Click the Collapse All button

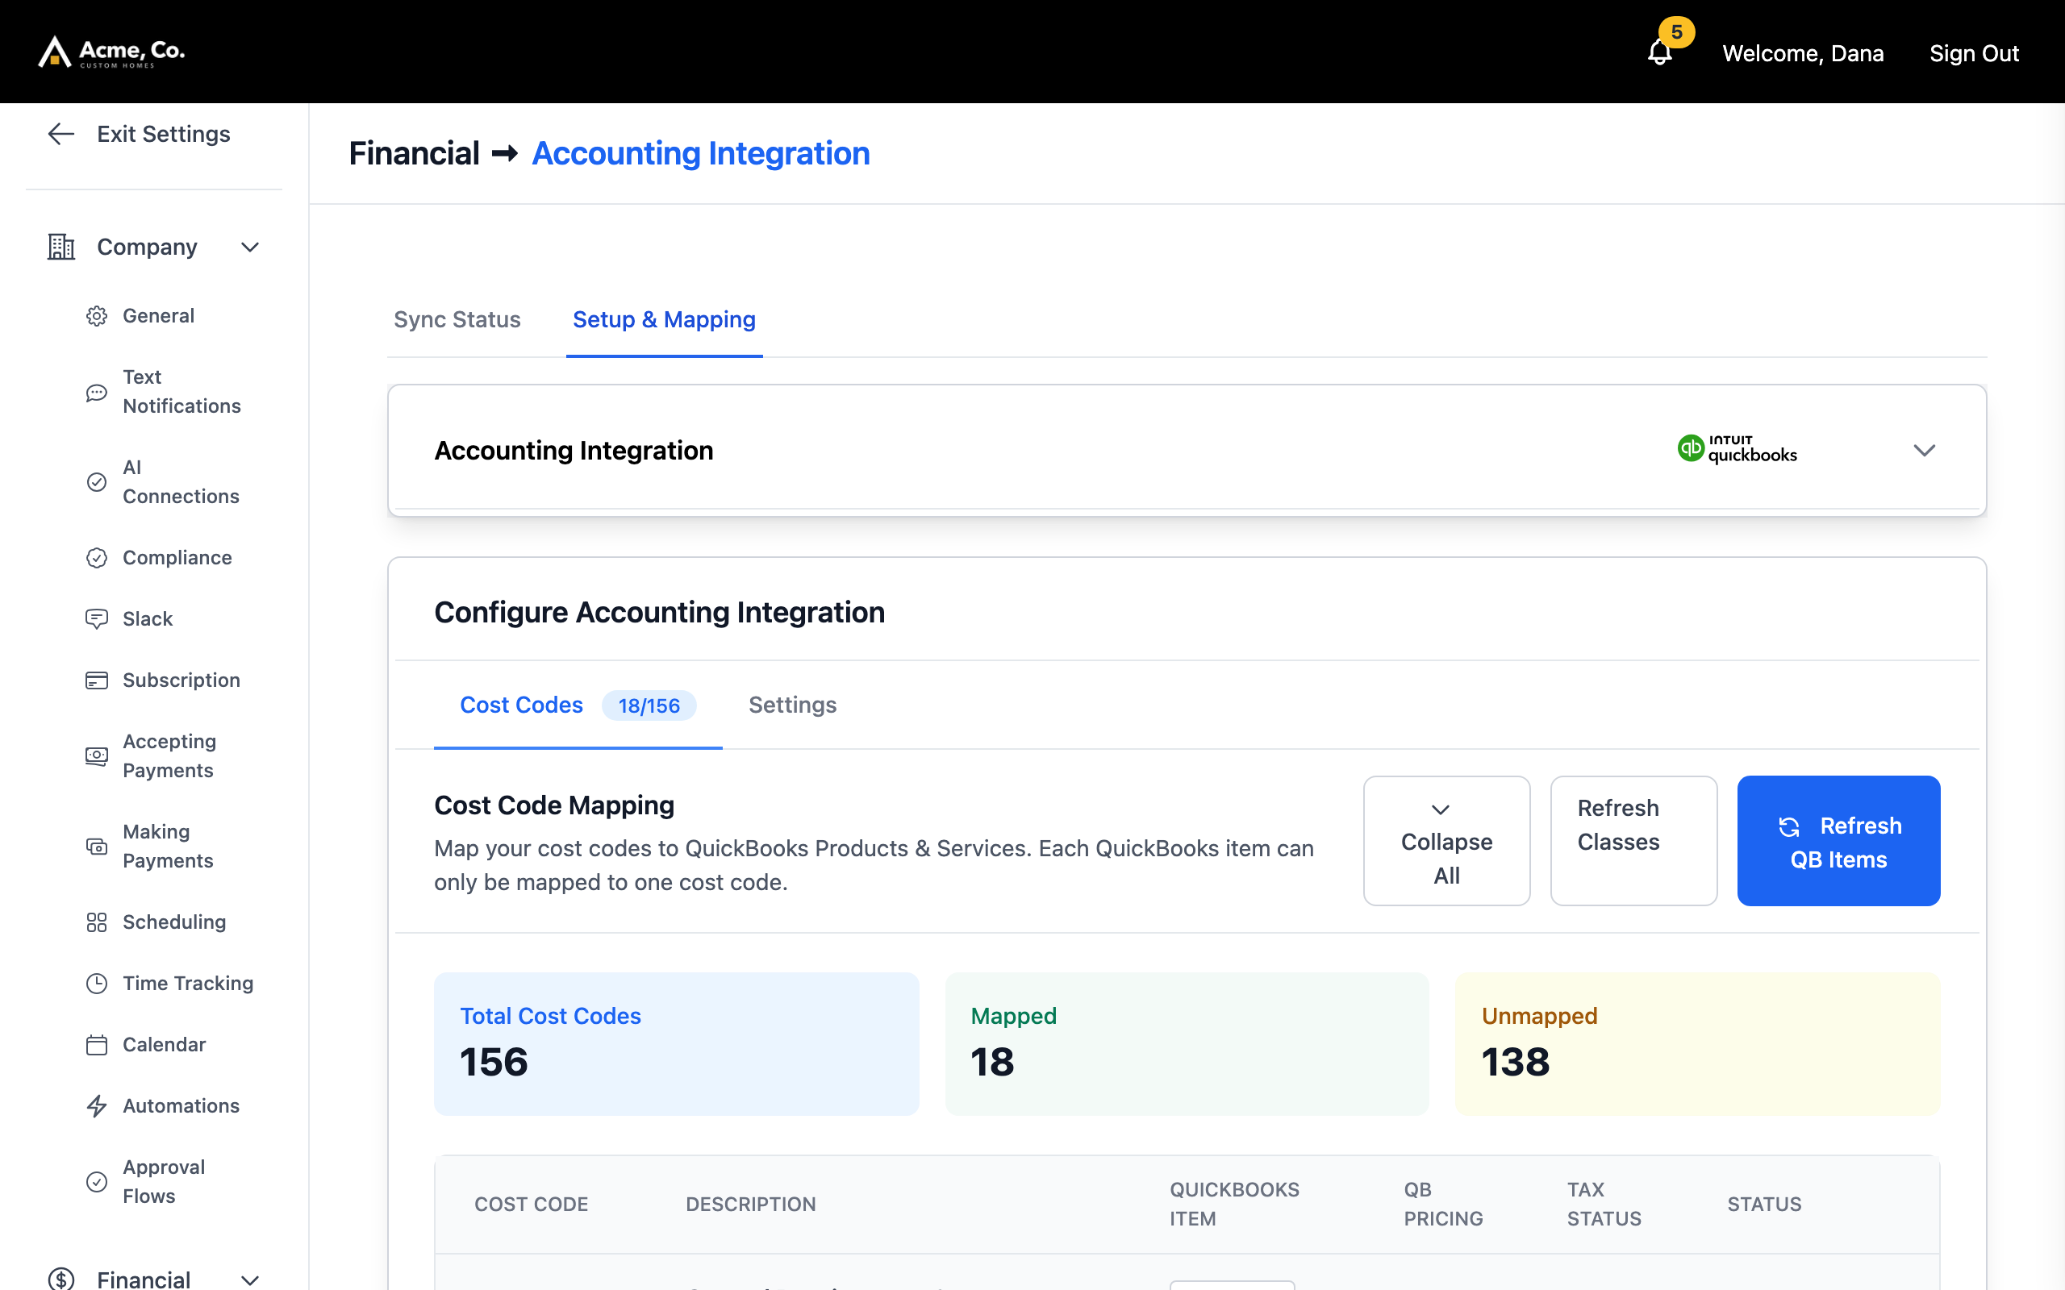click(1446, 840)
